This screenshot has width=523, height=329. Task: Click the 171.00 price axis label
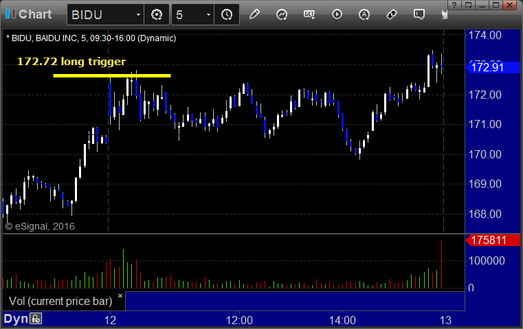485,125
